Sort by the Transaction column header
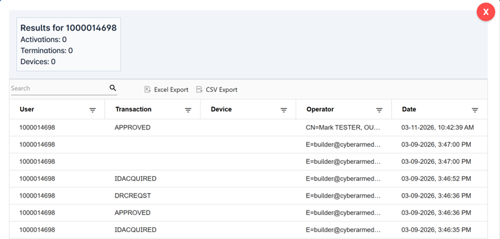 [x=133, y=109]
